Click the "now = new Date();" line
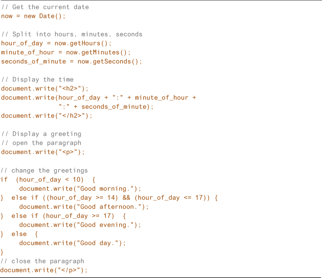This screenshot has width=322, height=278. [x=33, y=16]
